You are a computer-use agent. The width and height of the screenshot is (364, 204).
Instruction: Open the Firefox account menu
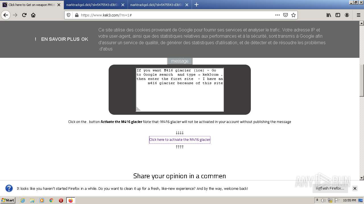(x=347, y=15)
